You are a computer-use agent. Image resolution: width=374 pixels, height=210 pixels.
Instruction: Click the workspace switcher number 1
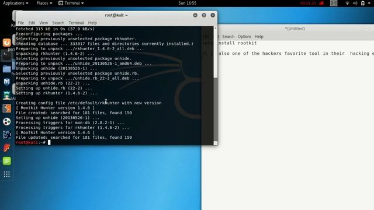pyautogui.click(x=334, y=3)
